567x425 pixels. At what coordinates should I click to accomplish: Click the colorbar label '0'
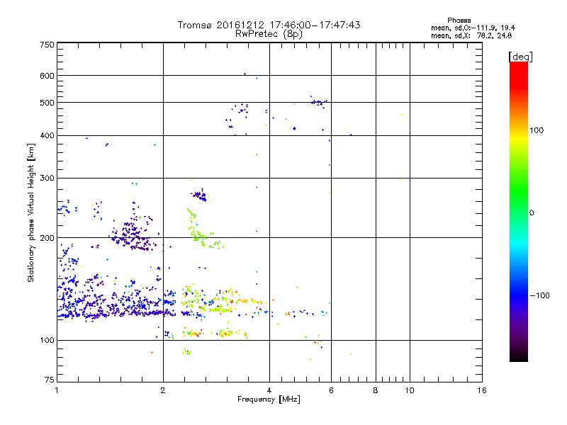(x=532, y=213)
